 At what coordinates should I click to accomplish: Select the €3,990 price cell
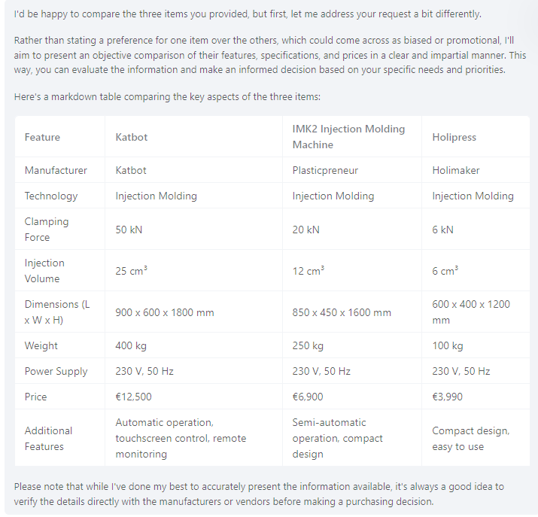(x=447, y=397)
